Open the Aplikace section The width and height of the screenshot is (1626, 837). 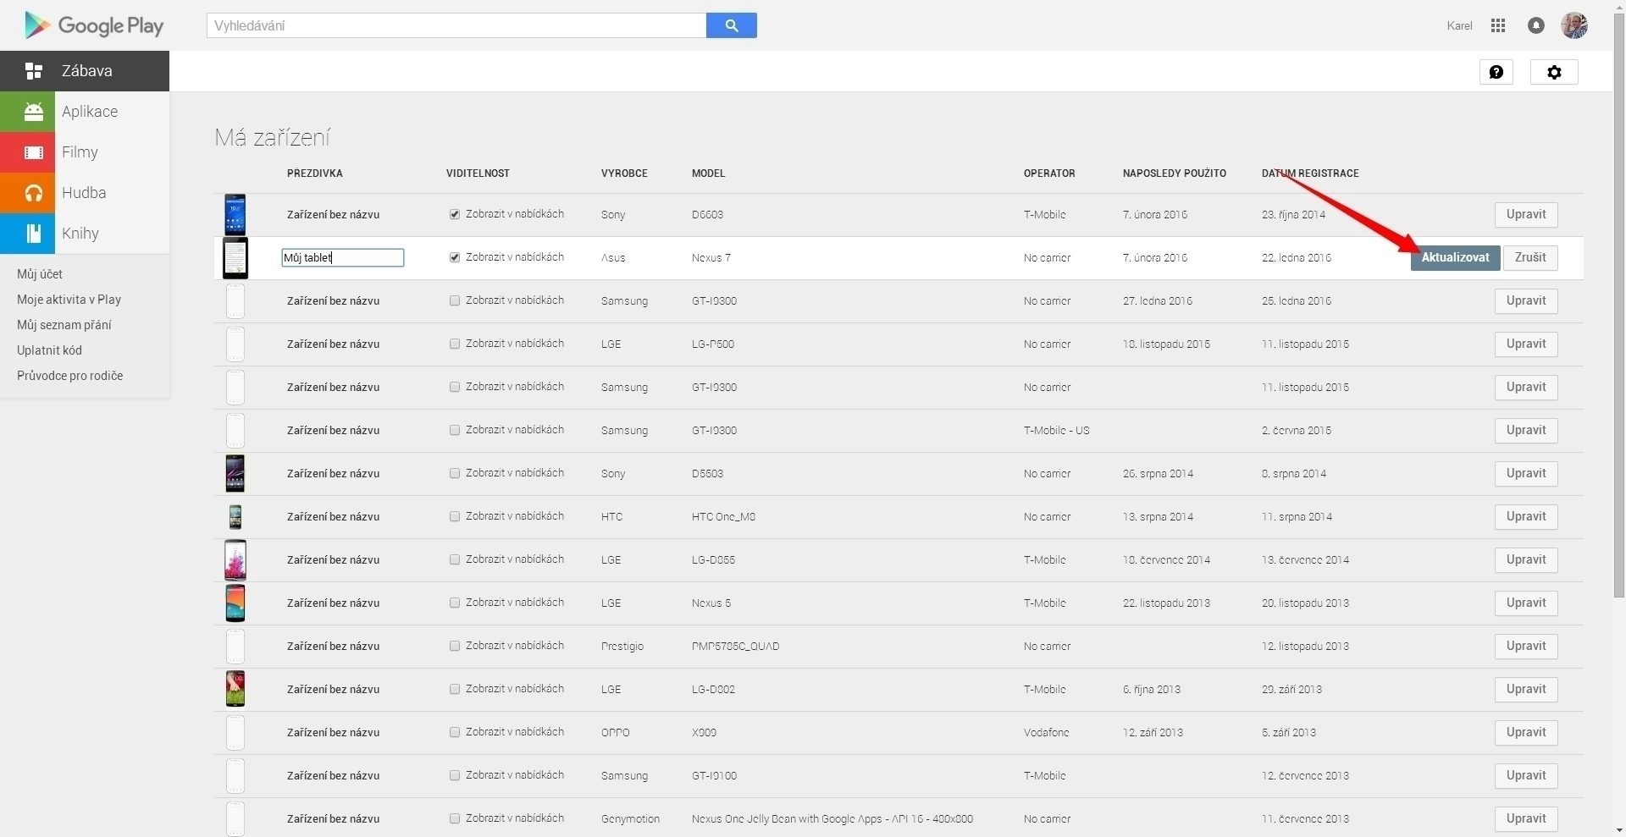tap(85, 112)
